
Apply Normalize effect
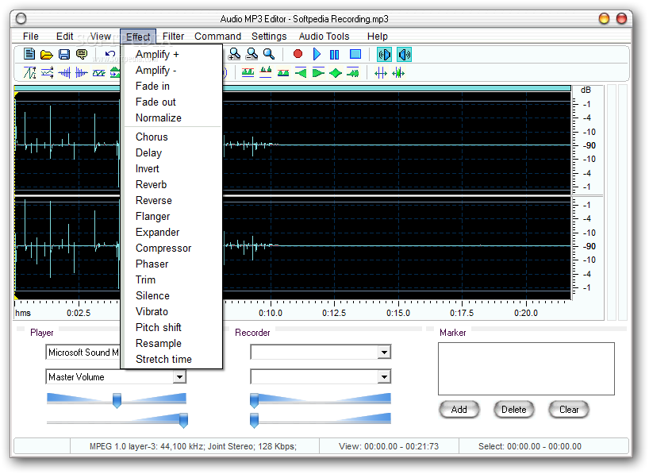[174, 118]
